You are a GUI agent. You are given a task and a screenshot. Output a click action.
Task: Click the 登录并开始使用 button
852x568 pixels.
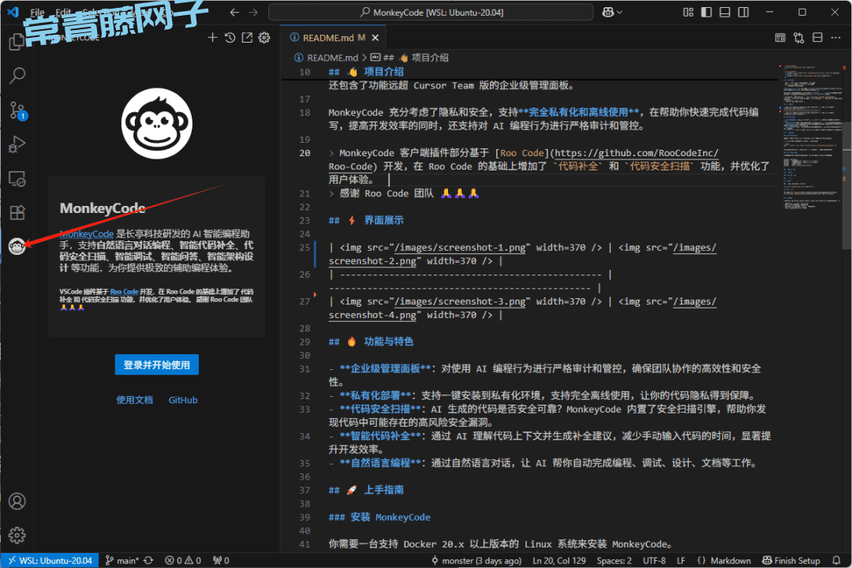(x=156, y=364)
